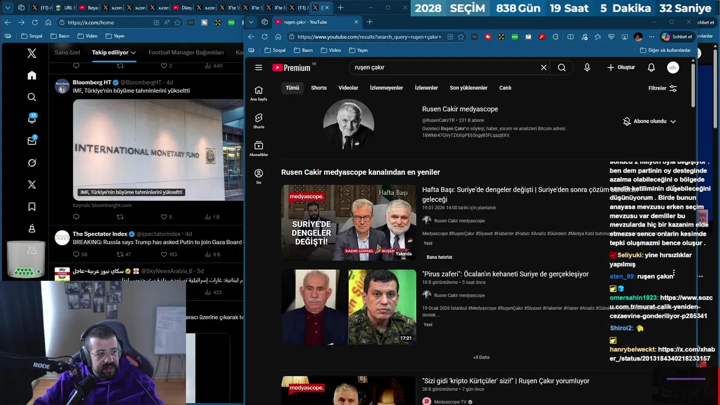This screenshot has height=405, width=720.
Task: Open X bookmarks icon
Action: pyautogui.click(x=32, y=207)
